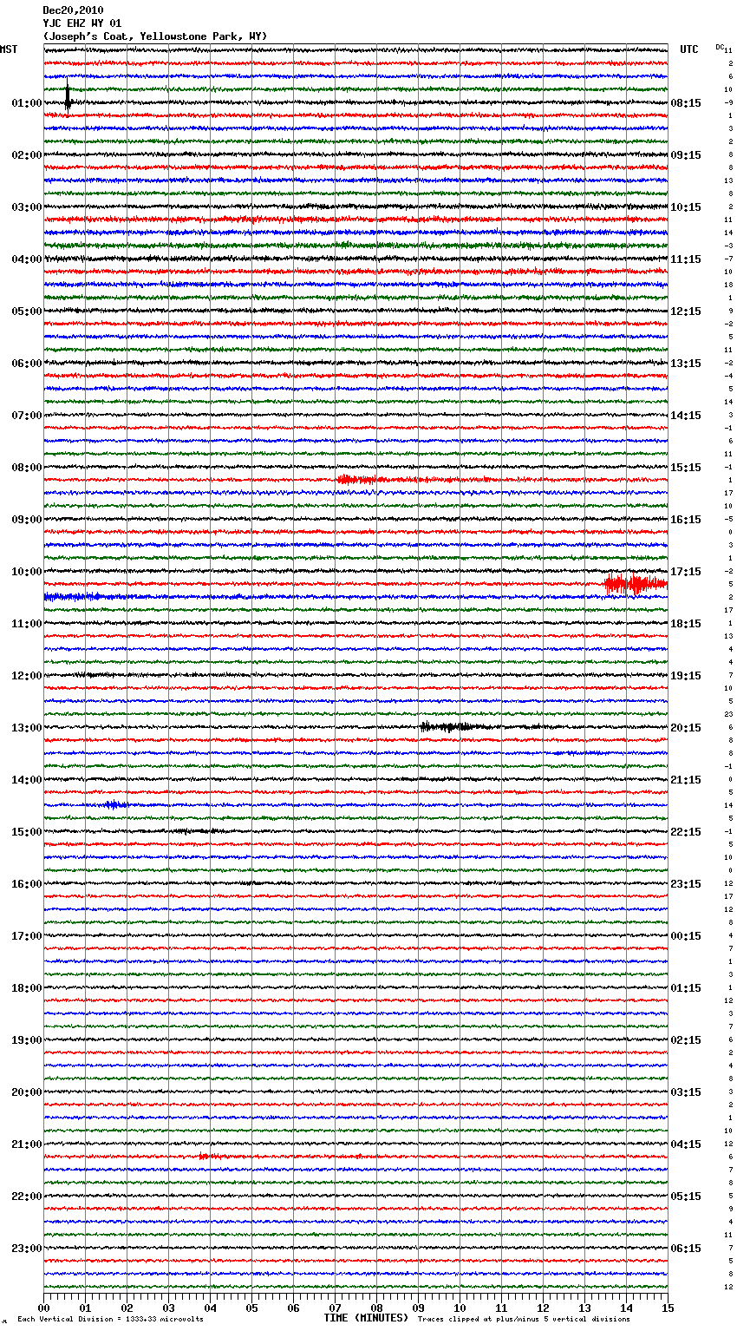Select the 02:00 MST row label
Screen dimensions: 737x1331
tap(26, 155)
